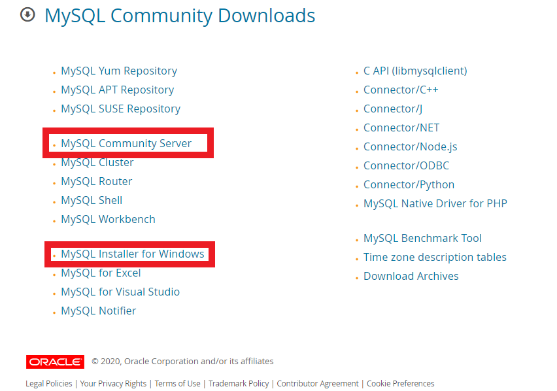The height and width of the screenshot is (391, 557).
Task: Select the MySQL Shell link
Action: [x=92, y=200]
